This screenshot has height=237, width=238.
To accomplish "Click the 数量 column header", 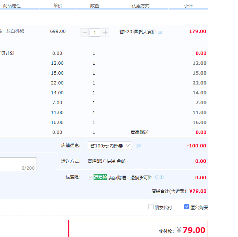I will [95, 6].
